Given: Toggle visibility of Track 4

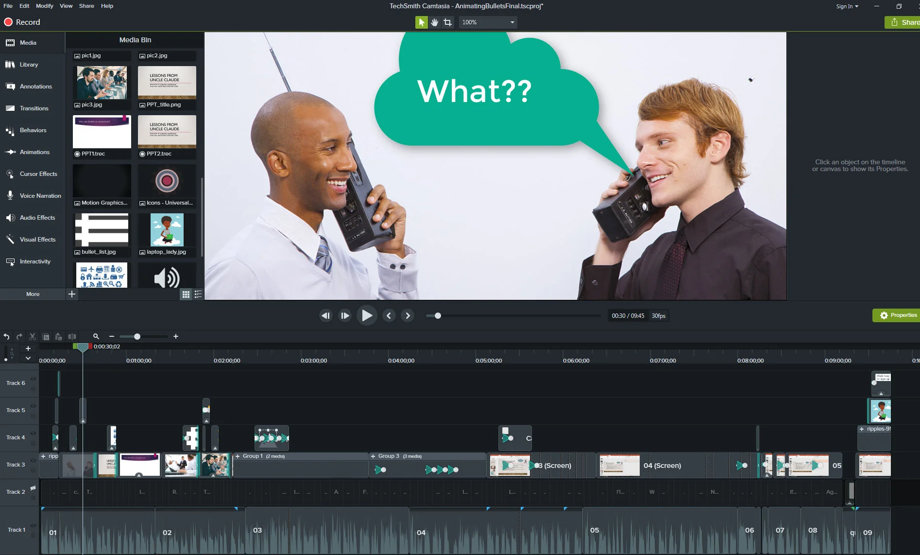Looking at the screenshot, I should (x=34, y=434).
